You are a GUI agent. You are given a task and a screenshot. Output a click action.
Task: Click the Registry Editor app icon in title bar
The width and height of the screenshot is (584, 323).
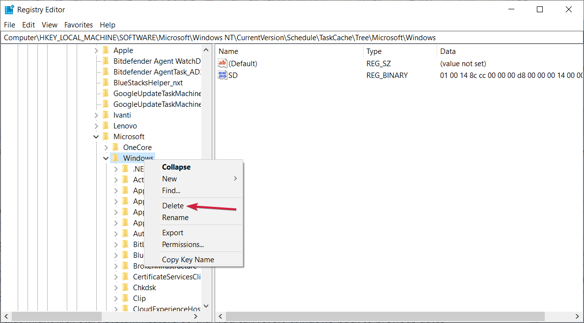coord(9,10)
